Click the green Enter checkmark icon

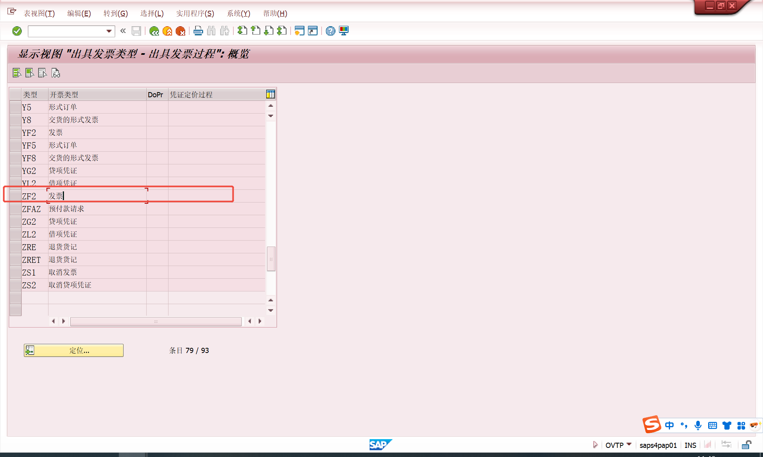[17, 31]
